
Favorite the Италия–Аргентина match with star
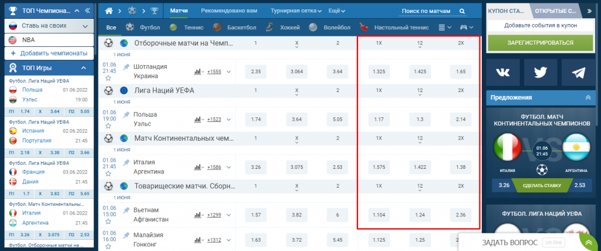tap(108, 173)
